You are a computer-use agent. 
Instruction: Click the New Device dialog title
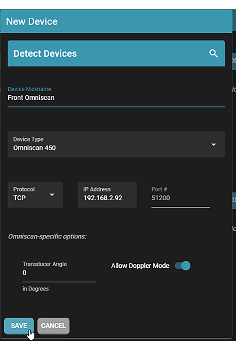point(32,22)
